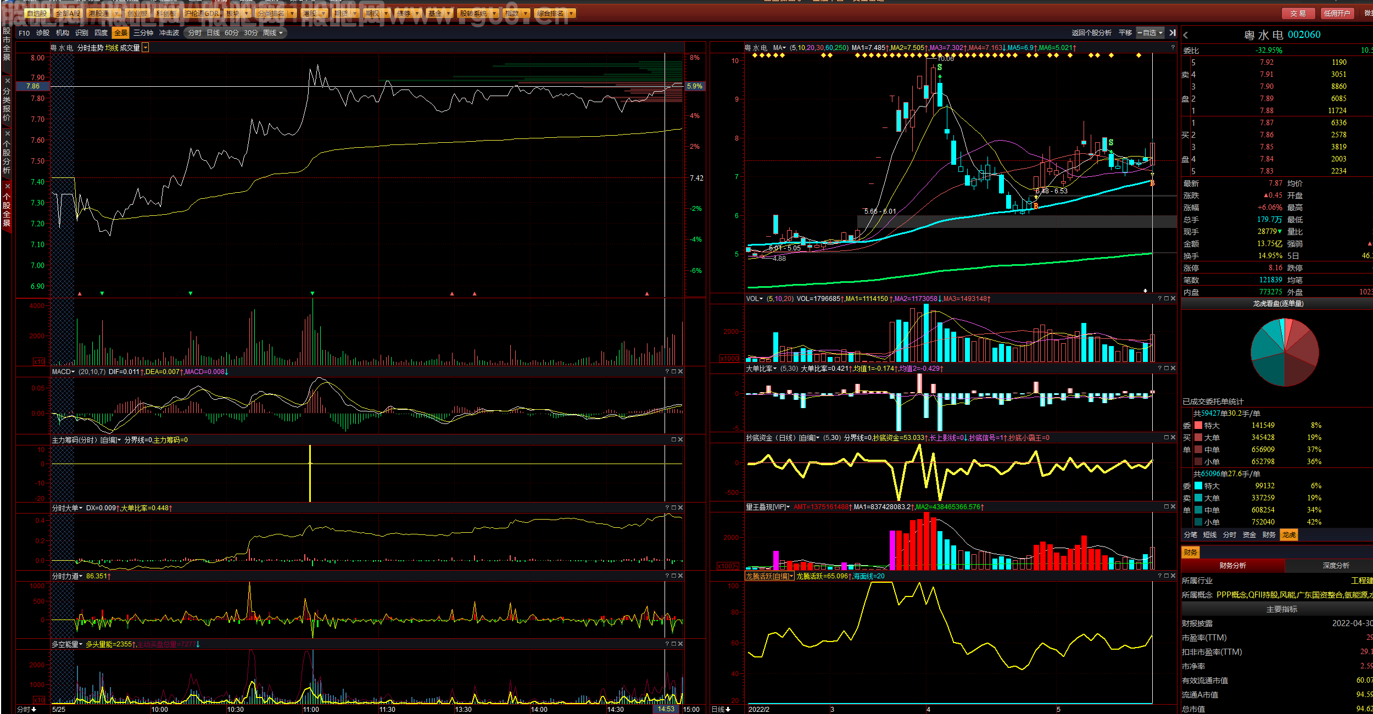
Task: Click the 14:53 time marker on the axis
Action: pyautogui.click(x=666, y=709)
